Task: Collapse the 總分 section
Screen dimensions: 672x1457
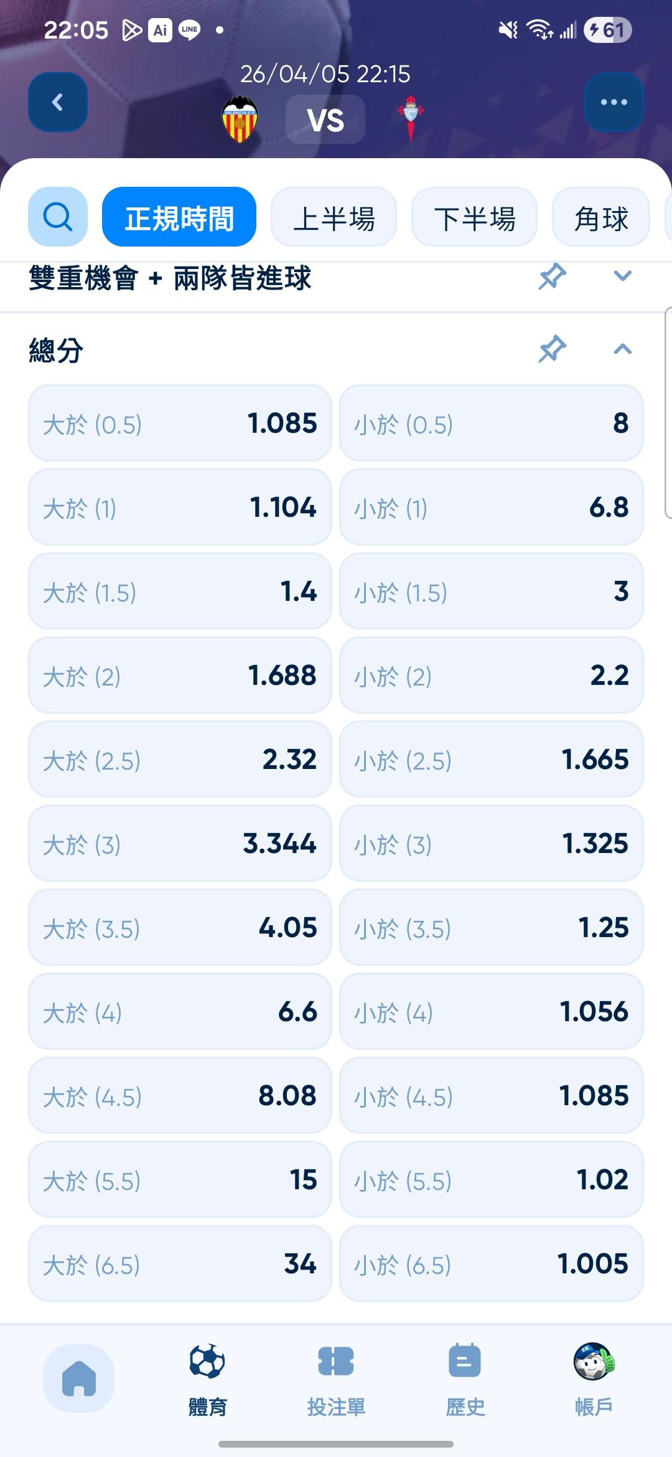Action: click(622, 349)
